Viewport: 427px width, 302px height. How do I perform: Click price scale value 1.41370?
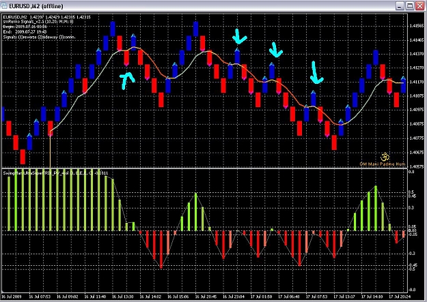pyautogui.click(x=416, y=54)
